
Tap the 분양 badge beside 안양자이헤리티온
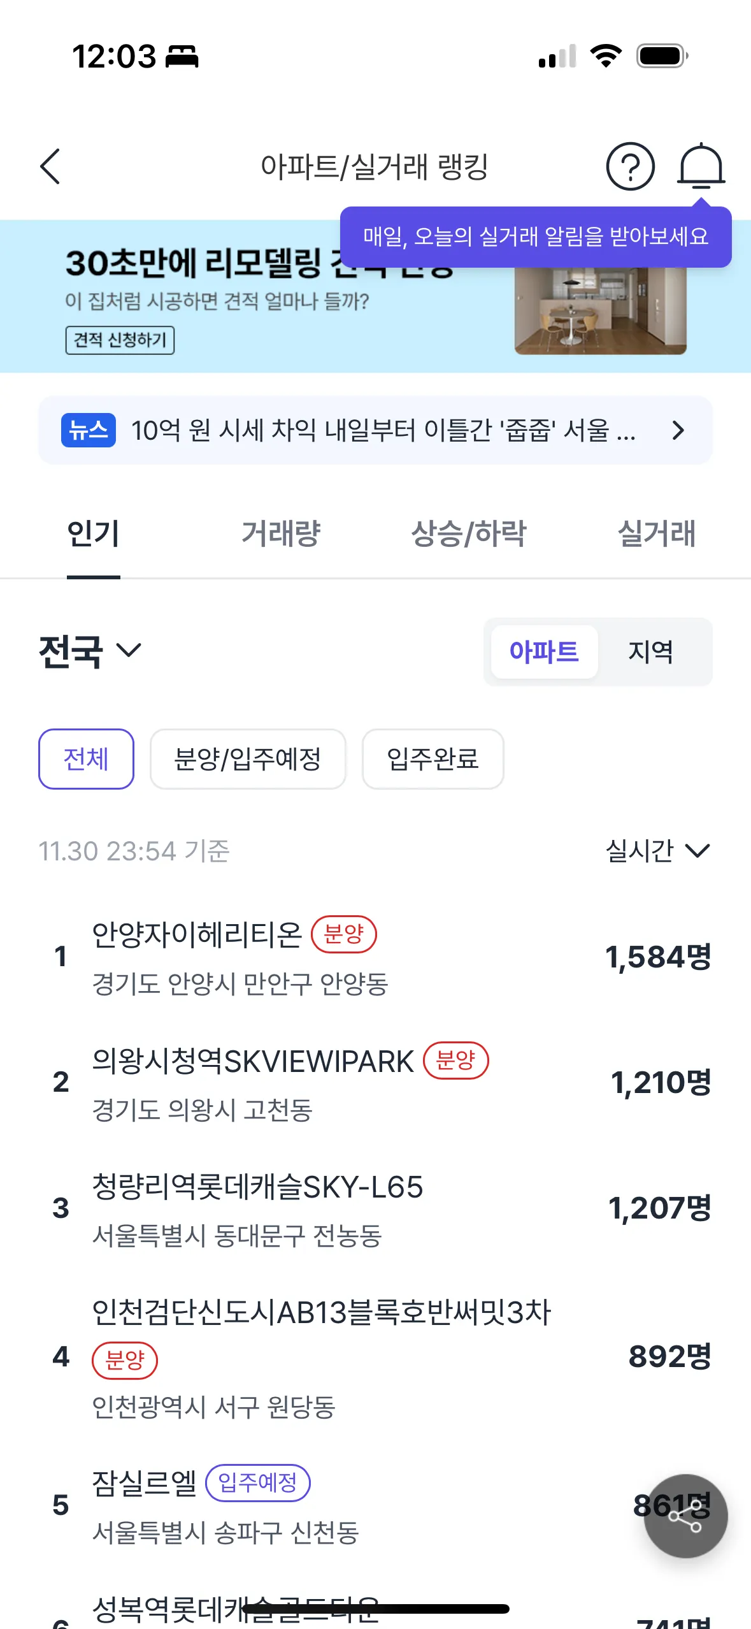tap(343, 935)
